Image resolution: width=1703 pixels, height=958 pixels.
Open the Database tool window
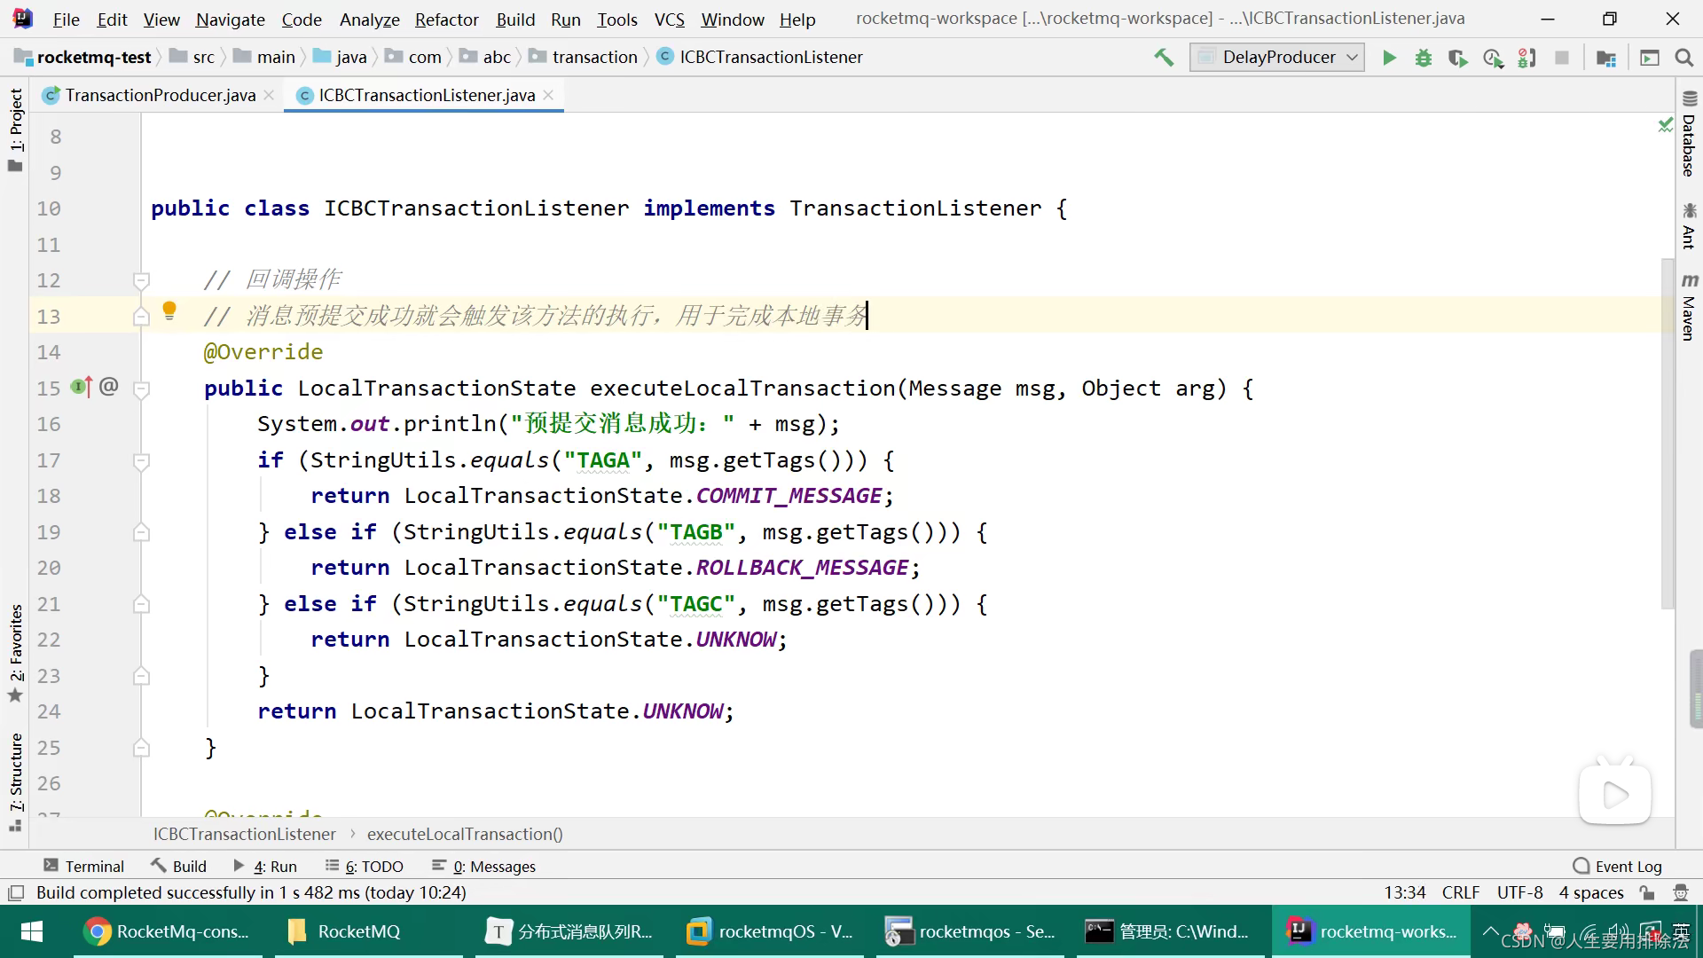[1689, 134]
